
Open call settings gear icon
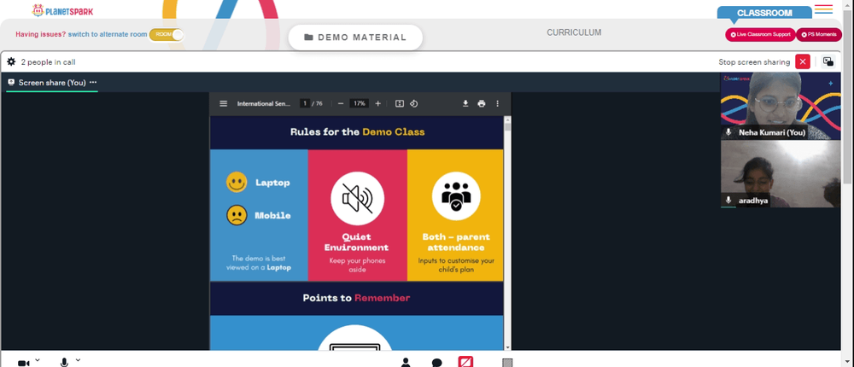11,61
